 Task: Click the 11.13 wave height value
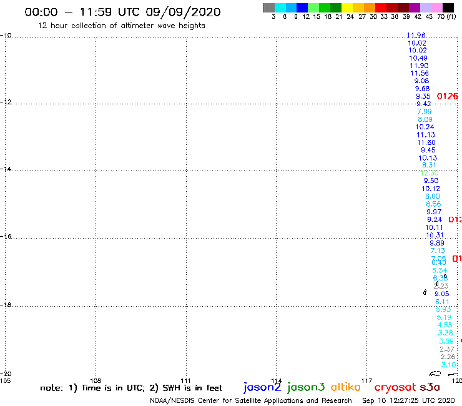pos(426,135)
